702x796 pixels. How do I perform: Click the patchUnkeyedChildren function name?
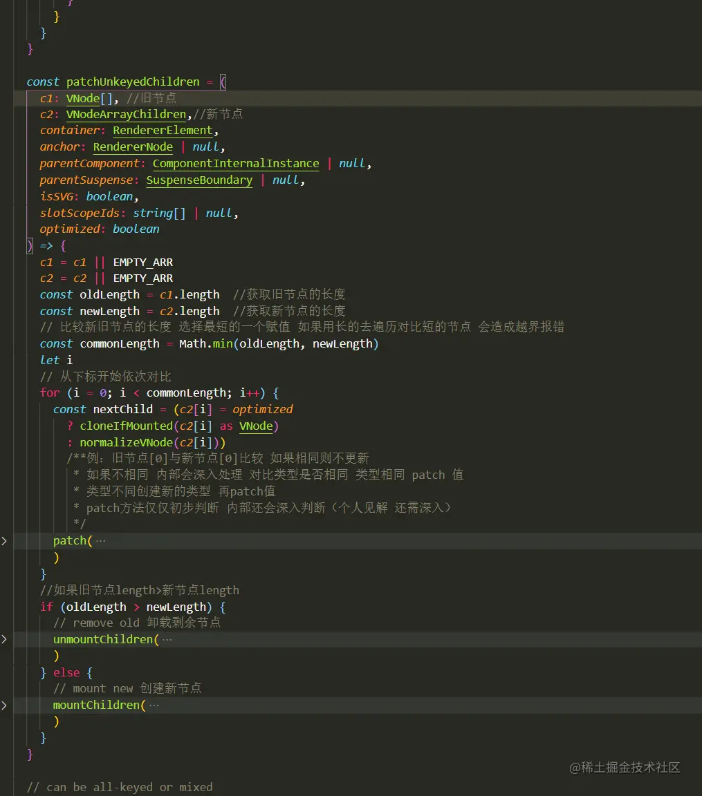coord(133,82)
